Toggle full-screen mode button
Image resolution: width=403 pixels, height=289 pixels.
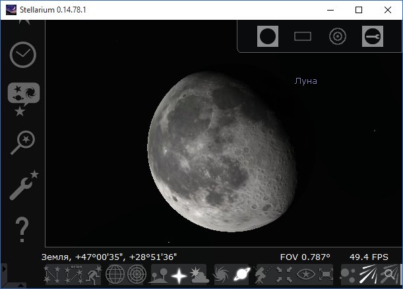tap(325, 274)
